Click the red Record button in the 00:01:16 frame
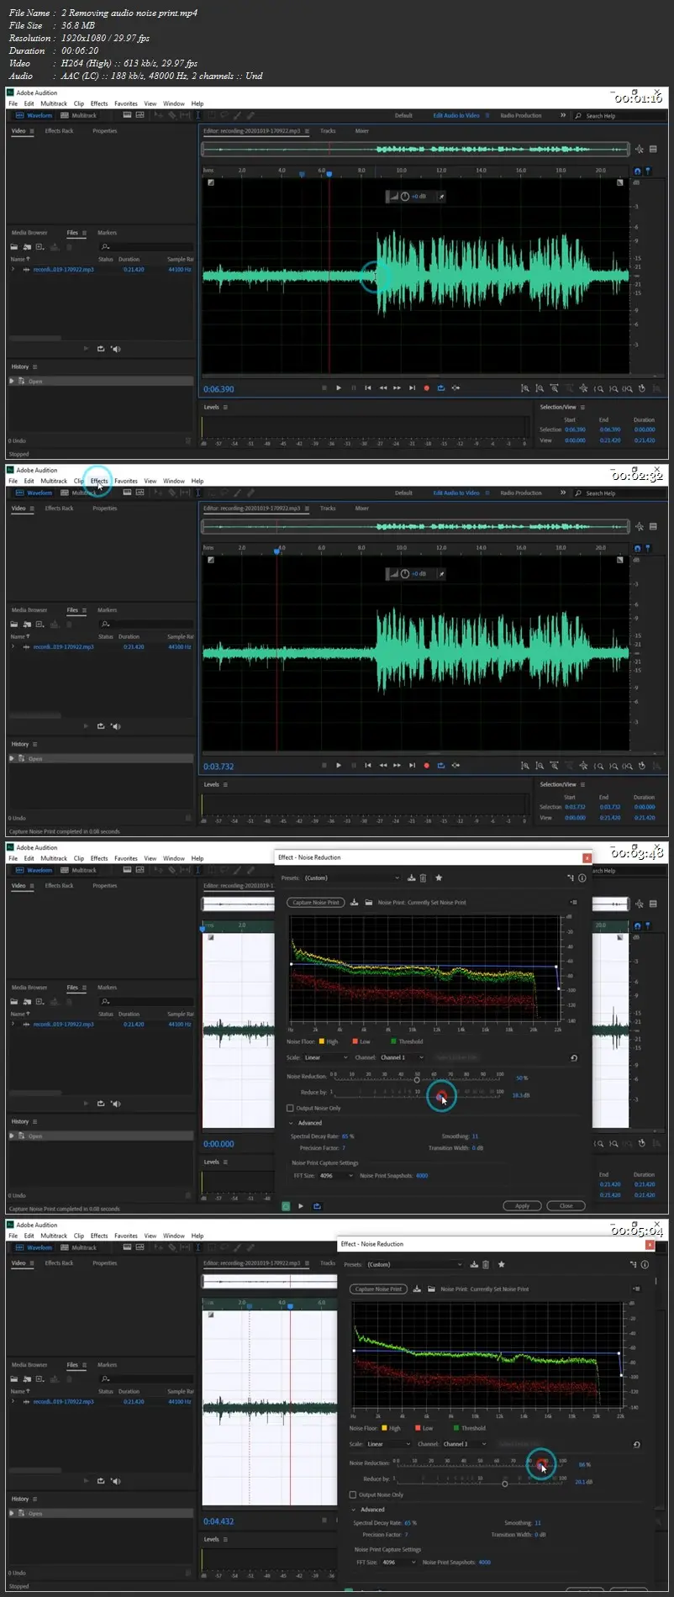 point(426,388)
